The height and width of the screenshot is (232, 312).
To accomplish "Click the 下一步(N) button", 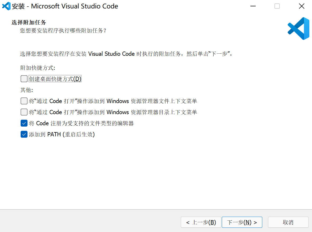I will (x=242, y=222).
